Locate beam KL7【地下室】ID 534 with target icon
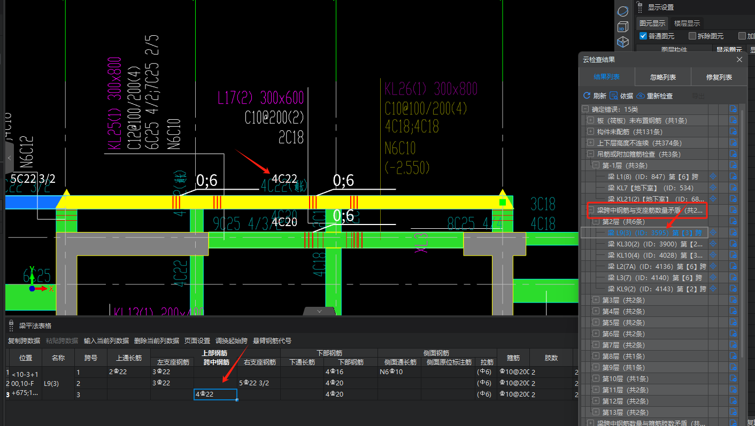 (x=712, y=188)
